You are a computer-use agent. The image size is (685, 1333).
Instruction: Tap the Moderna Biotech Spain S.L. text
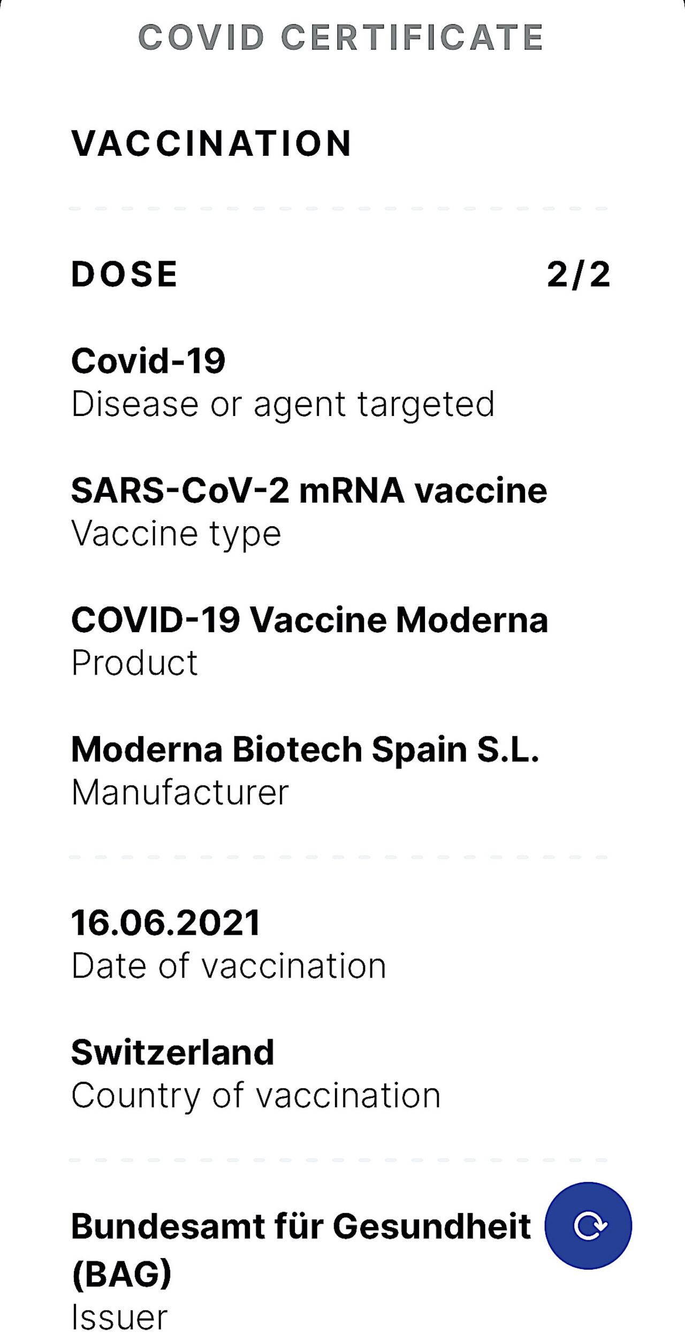coord(305,749)
